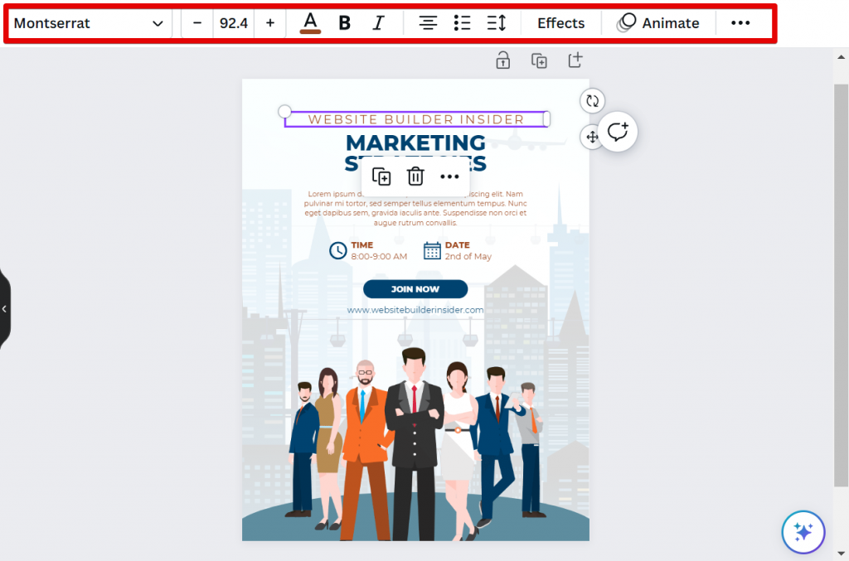Open the Effects panel

tap(560, 23)
